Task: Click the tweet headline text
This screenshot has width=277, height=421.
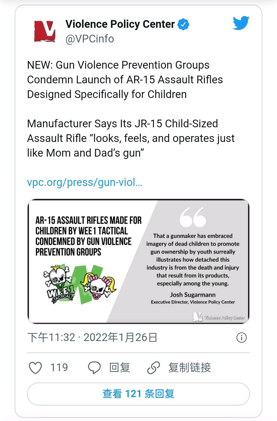Action: (x=125, y=80)
